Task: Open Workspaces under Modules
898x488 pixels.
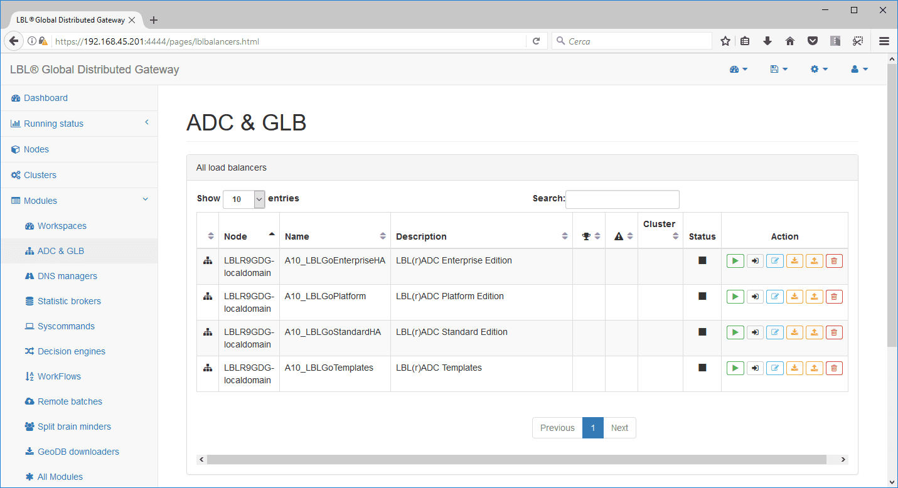Action: tap(78, 226)
